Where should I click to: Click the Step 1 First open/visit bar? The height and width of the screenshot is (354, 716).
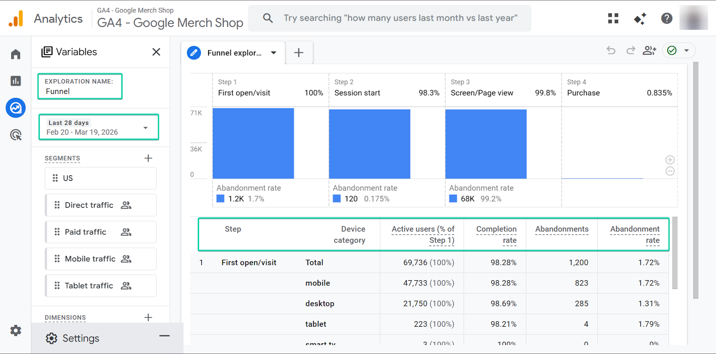coord(253,143)
